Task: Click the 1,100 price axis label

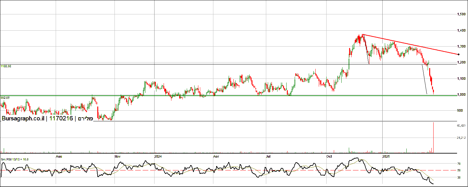Action: 461,78
